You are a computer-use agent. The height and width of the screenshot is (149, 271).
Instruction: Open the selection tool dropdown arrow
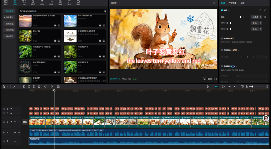(x=8, y=87)
